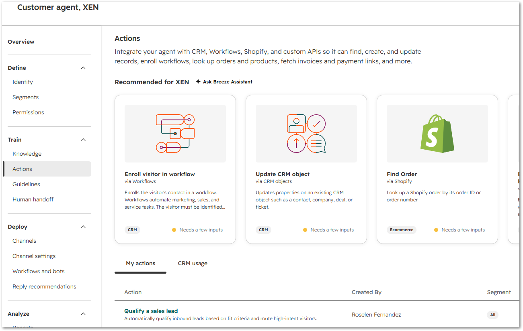Click the Ecommerce tag on Find Order
Image resolution: width=523 pixels, height=331 pixels.
(x=402, y=230)
